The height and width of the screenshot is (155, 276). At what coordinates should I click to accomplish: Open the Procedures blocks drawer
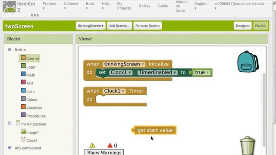pyautogui.click(x=33, y=116)
